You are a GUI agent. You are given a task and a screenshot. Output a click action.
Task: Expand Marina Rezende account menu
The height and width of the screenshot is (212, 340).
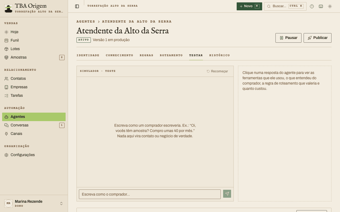click(34, 204)
